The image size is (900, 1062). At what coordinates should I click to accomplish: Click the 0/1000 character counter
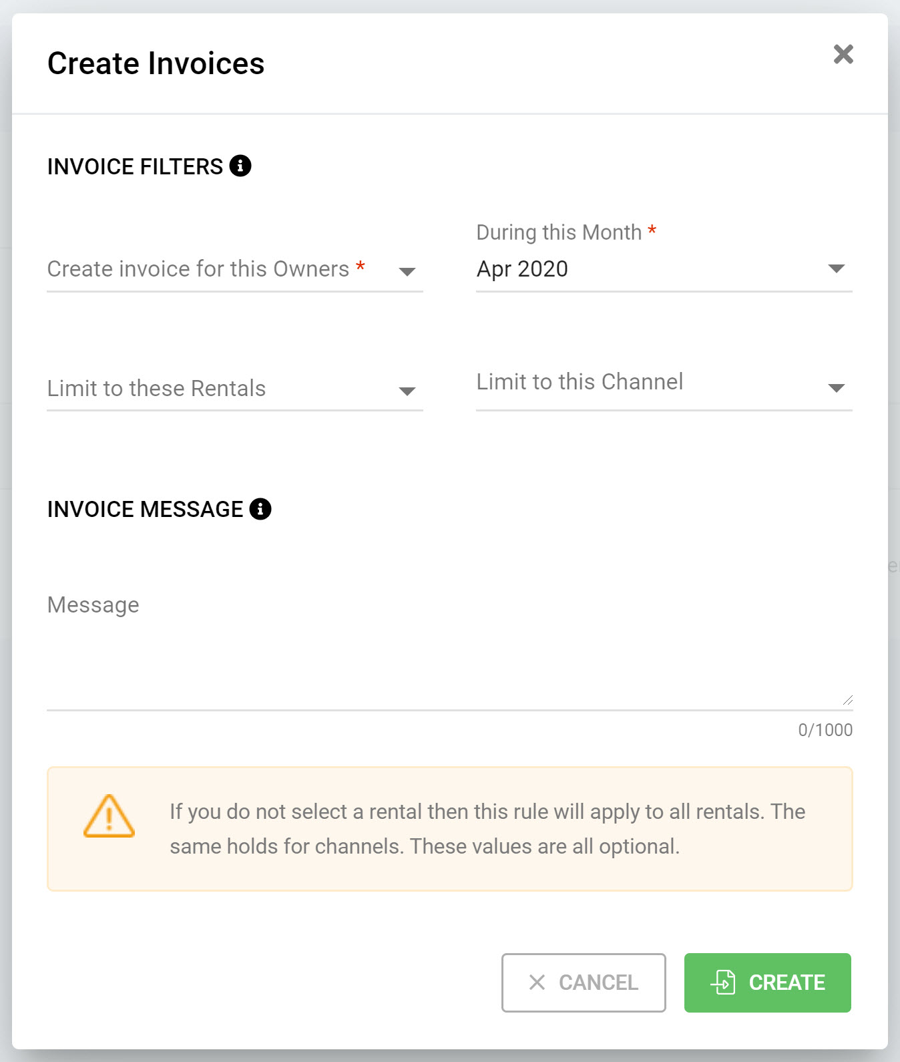tap(825, 729)
